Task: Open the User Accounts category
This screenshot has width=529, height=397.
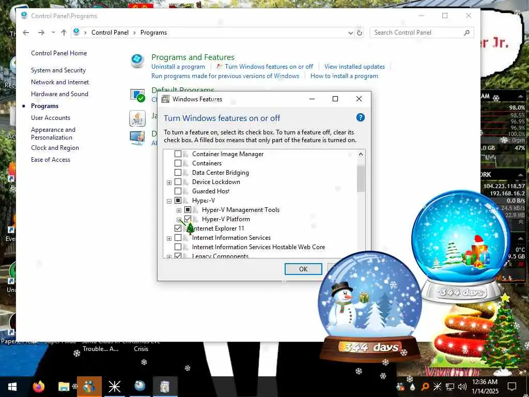Action: 51,118
